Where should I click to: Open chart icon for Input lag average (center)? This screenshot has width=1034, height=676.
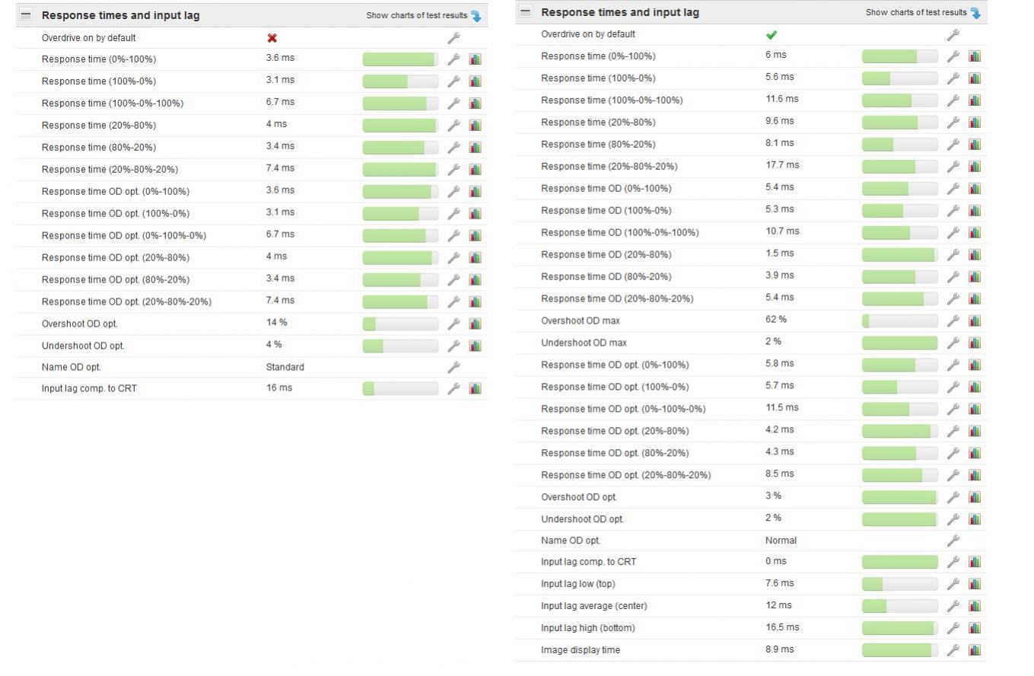pyautogui.click(x=974, y=606)
